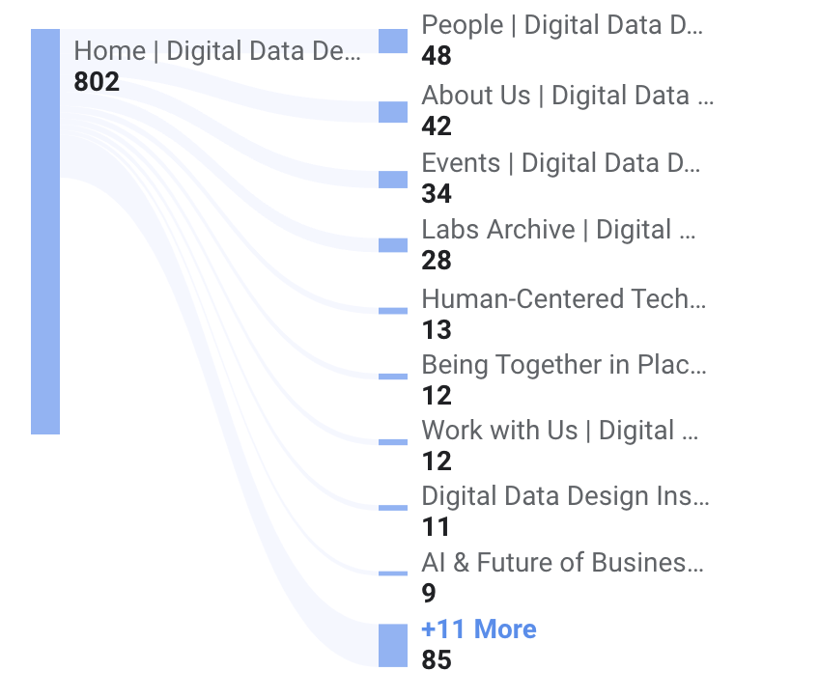Select the Home | Digital Data label
819x699 pixels.
218,51
